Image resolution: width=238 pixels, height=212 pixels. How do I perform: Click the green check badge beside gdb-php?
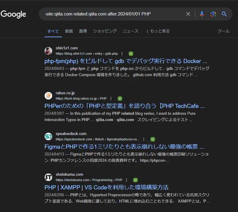(x=131, y=54)
